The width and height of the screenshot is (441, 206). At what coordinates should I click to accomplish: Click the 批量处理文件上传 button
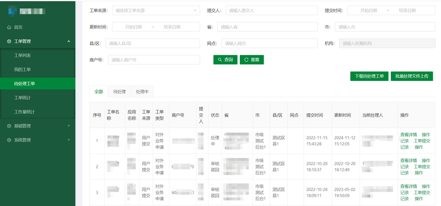(412, 76)
